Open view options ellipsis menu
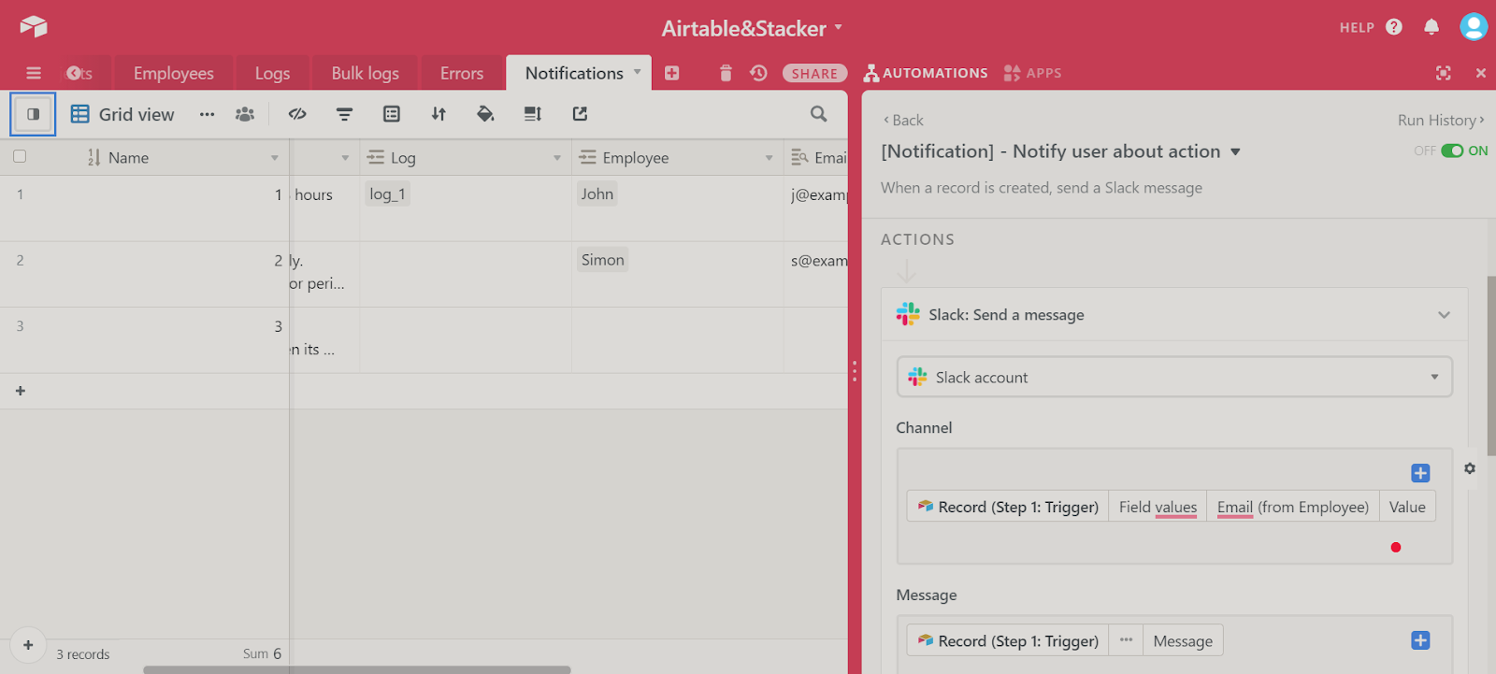 point(207,114)
